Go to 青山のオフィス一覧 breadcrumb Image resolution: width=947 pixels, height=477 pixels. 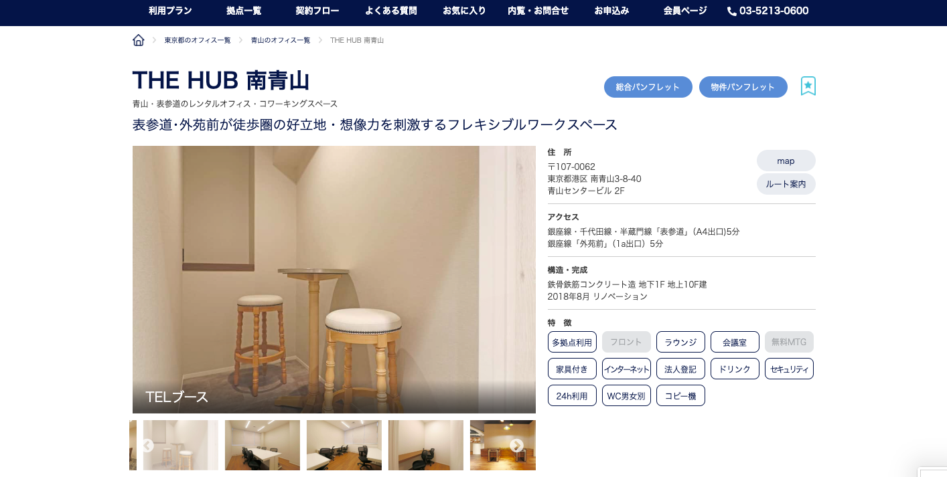(281, 40)
